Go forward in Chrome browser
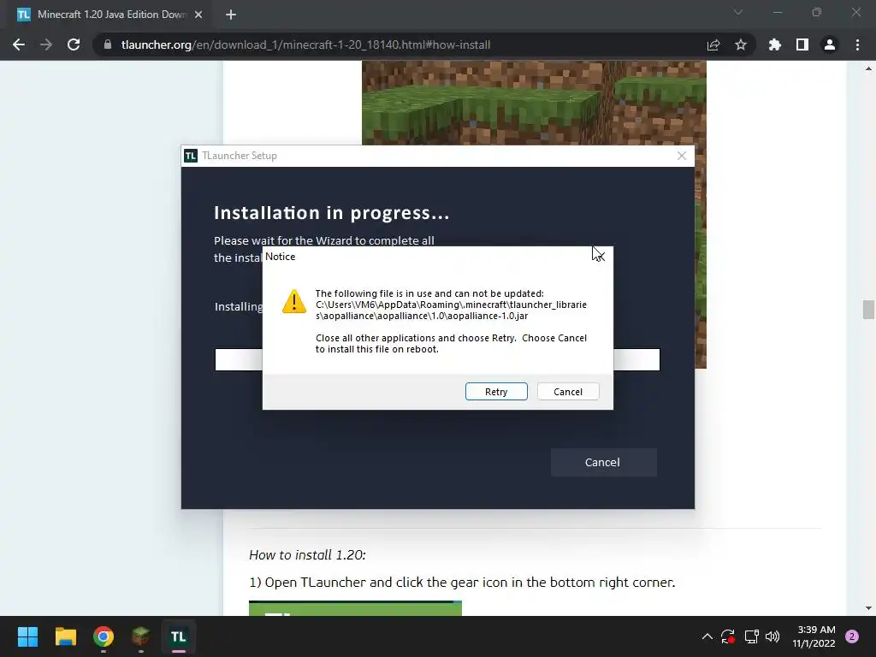Image resolution: width=876 pixels, height=657 pixels. (x=46, y=44)
